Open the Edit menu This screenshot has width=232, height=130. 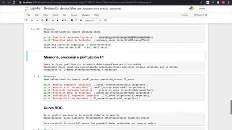tap(37, 15)
